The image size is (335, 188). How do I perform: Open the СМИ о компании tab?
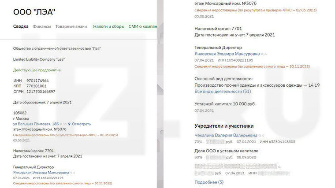click(x=142, y=26)
